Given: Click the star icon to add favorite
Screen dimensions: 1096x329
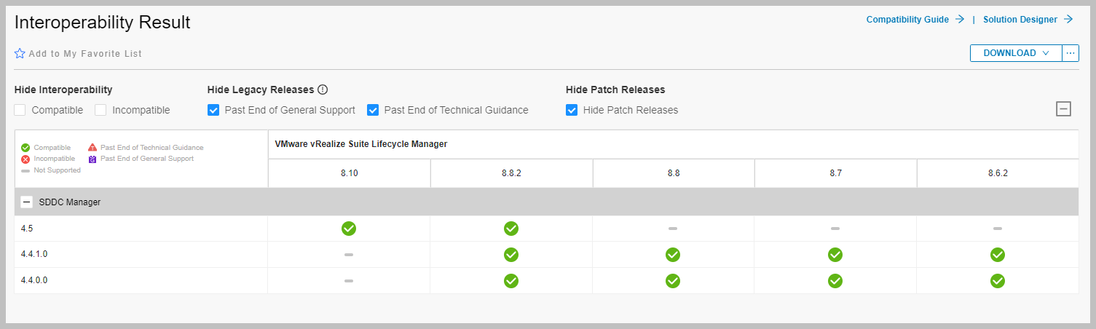Looking at the screenshot, I should pyautogui.click(x=20, y=53).
